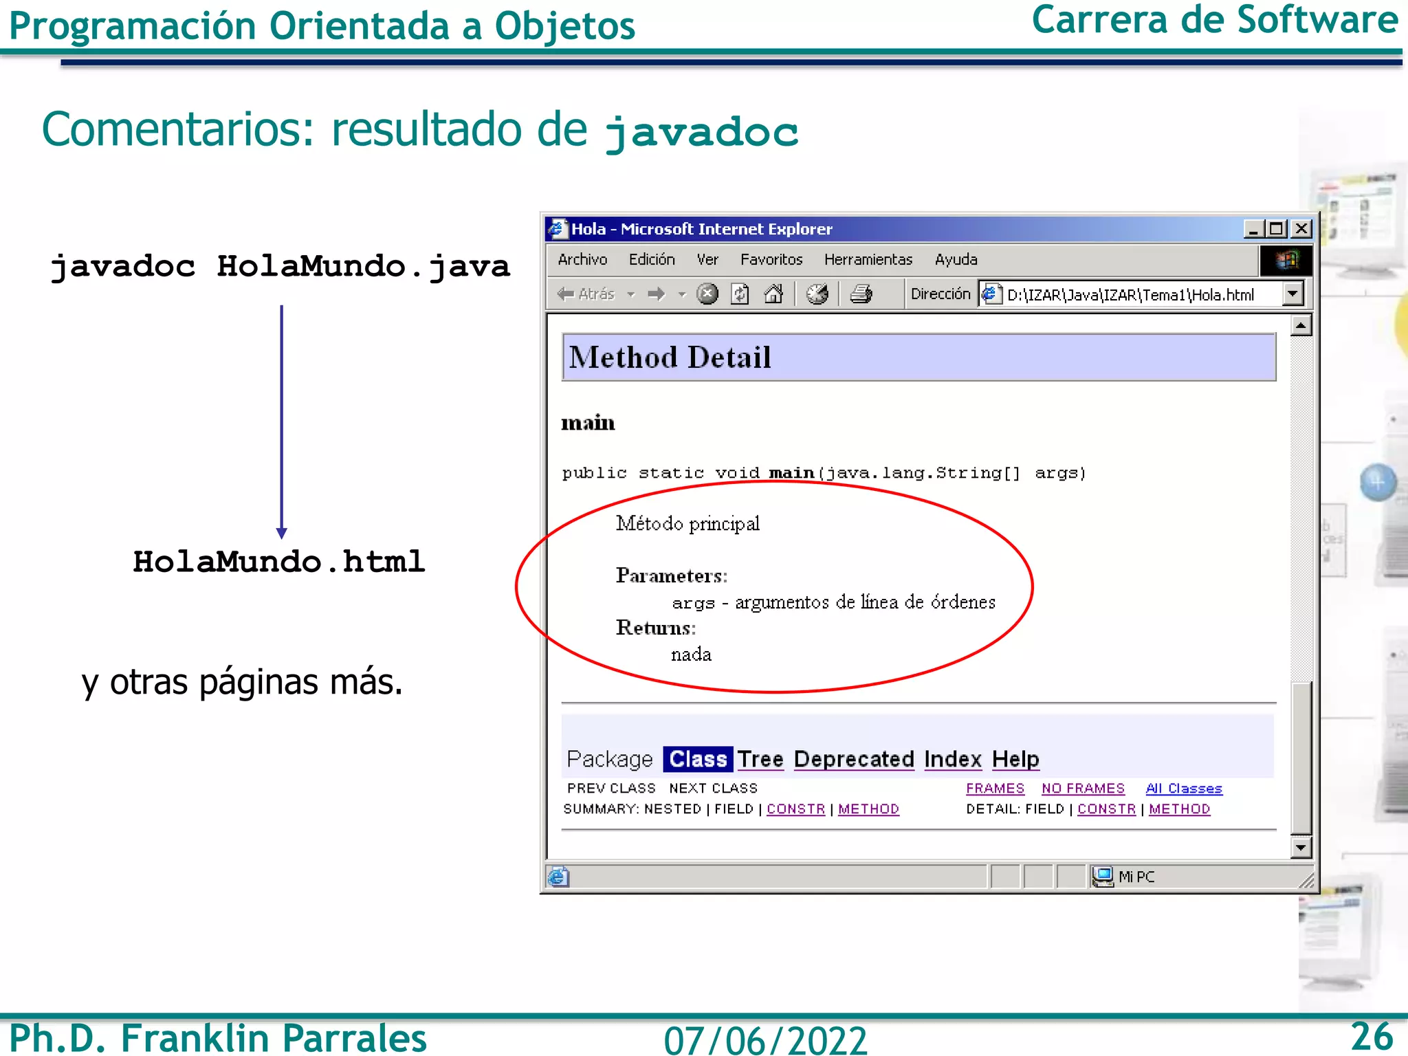Click the Home icon in toolbar

[773, 294]
